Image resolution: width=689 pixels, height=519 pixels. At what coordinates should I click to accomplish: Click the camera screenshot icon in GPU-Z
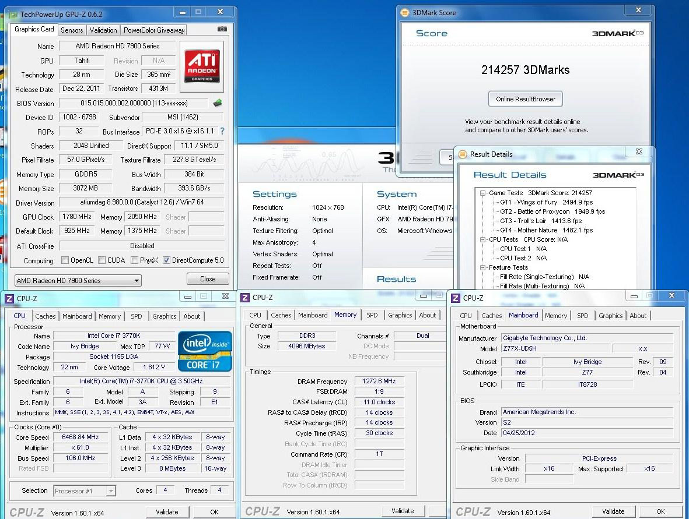[222, 29]
